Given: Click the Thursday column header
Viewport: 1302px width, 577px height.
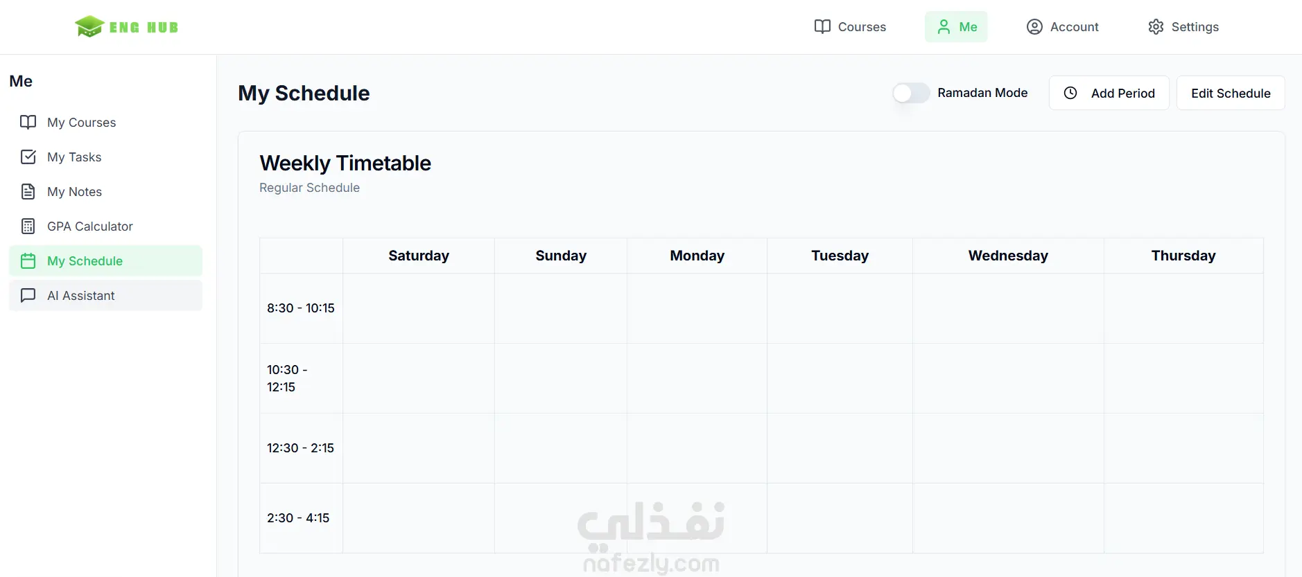Looking at the screenshot, I should 1183,256.
